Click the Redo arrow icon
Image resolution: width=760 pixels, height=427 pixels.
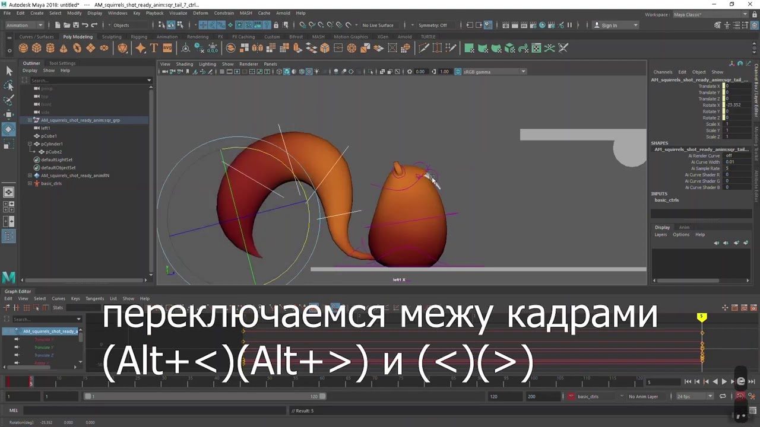[94, 25]
